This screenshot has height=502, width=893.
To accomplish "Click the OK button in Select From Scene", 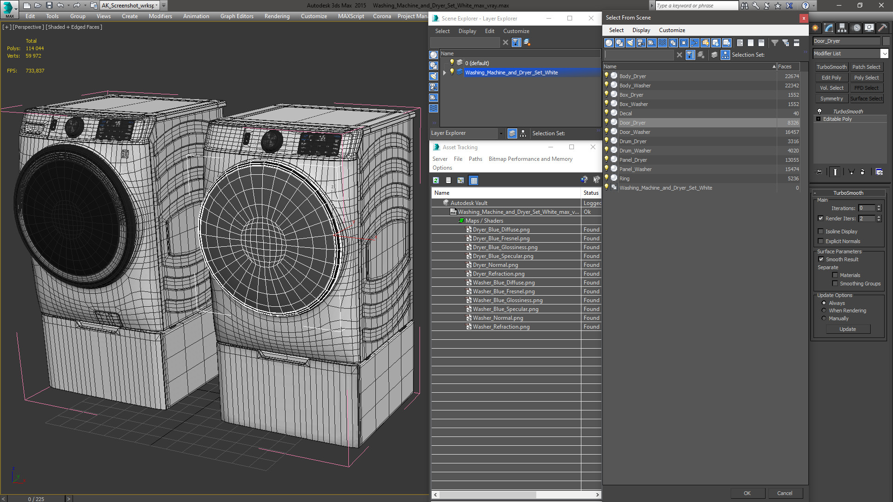I will [x=747, y=493].
